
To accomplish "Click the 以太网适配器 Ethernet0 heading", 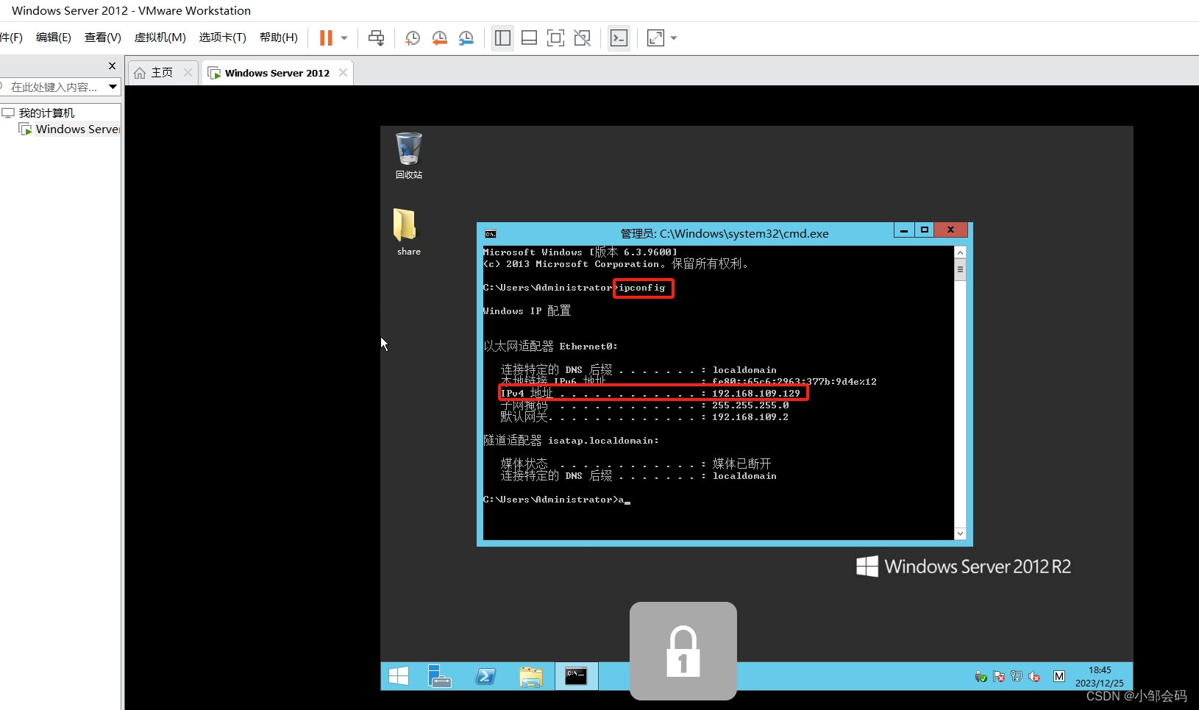I will coord(550,347).
